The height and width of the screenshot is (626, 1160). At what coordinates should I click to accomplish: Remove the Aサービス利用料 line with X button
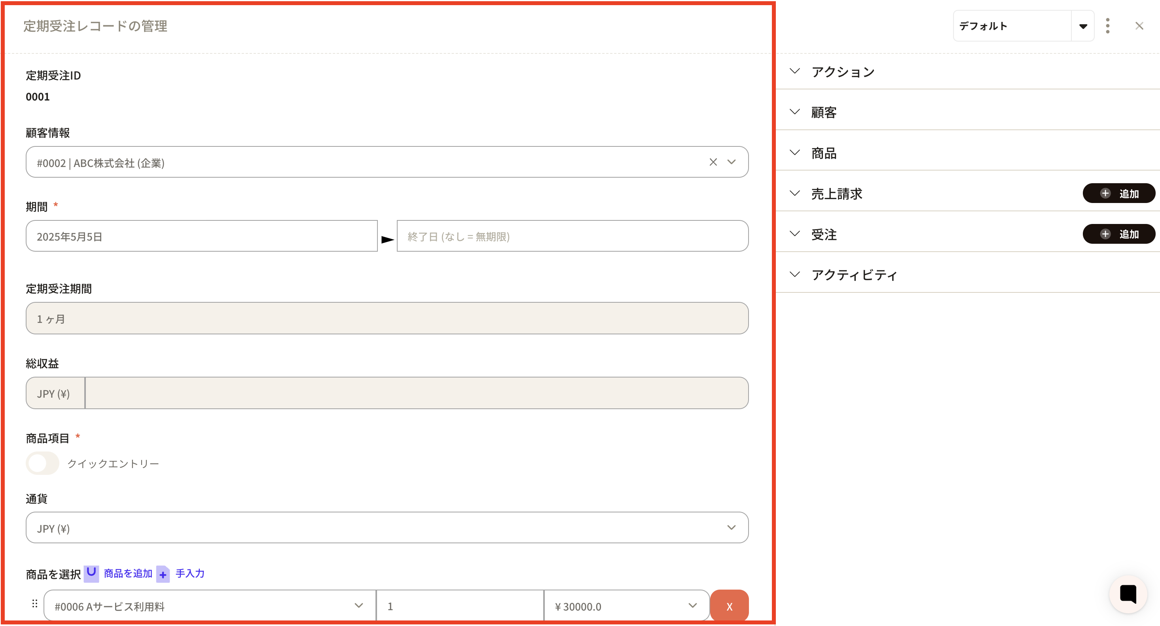[730, 606]
